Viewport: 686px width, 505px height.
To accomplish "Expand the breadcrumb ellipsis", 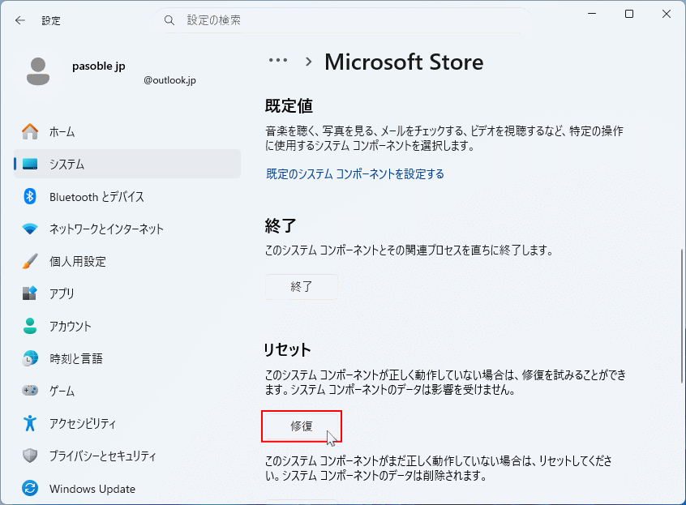I will 278,60.
